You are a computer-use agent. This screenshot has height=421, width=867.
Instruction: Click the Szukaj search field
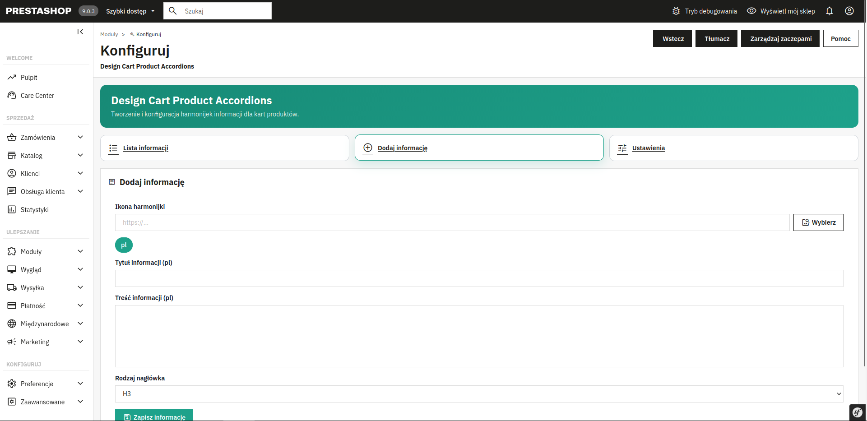218,11
